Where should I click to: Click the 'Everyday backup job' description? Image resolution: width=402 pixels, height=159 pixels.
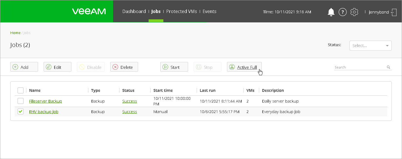click(x=281, y=112)
